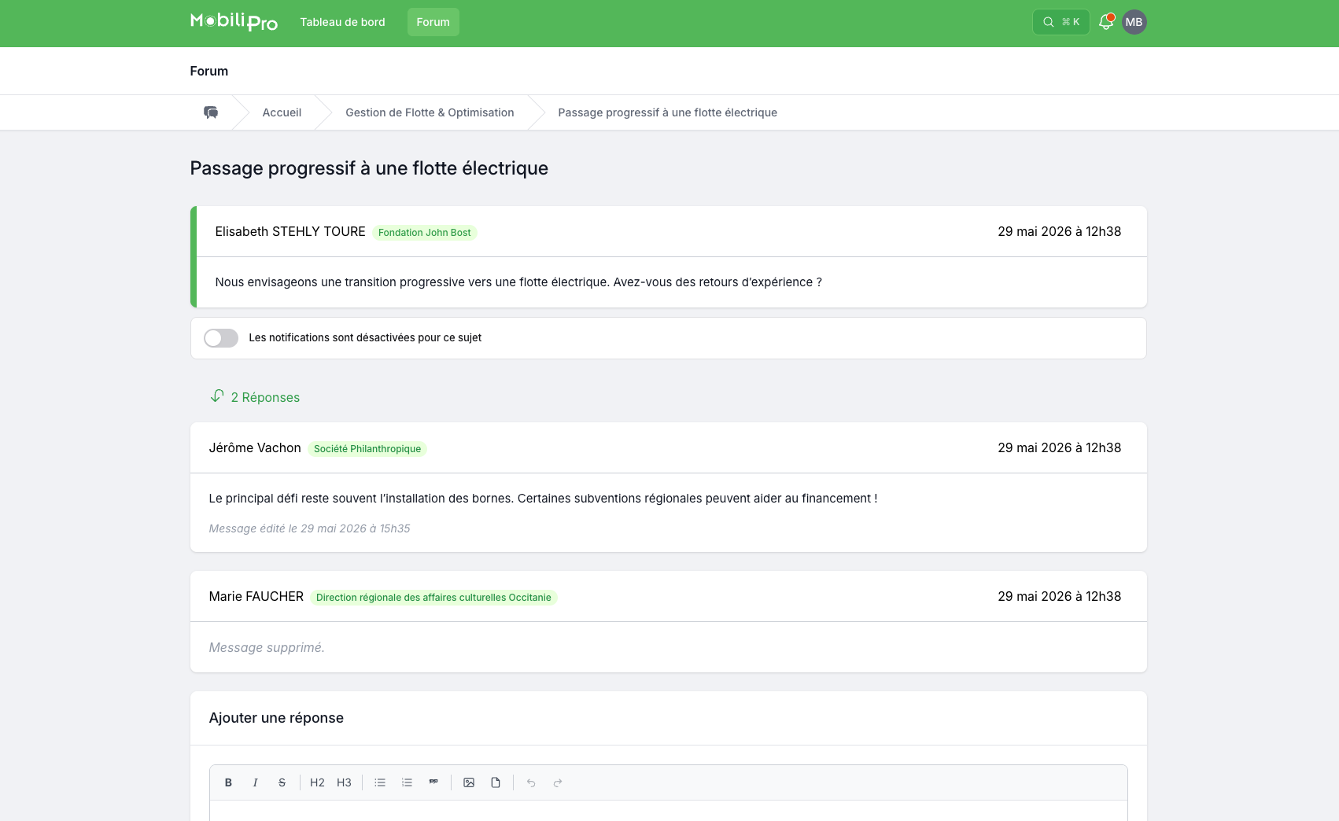Add a blockquote to the reply

click(x=433, y=782)
